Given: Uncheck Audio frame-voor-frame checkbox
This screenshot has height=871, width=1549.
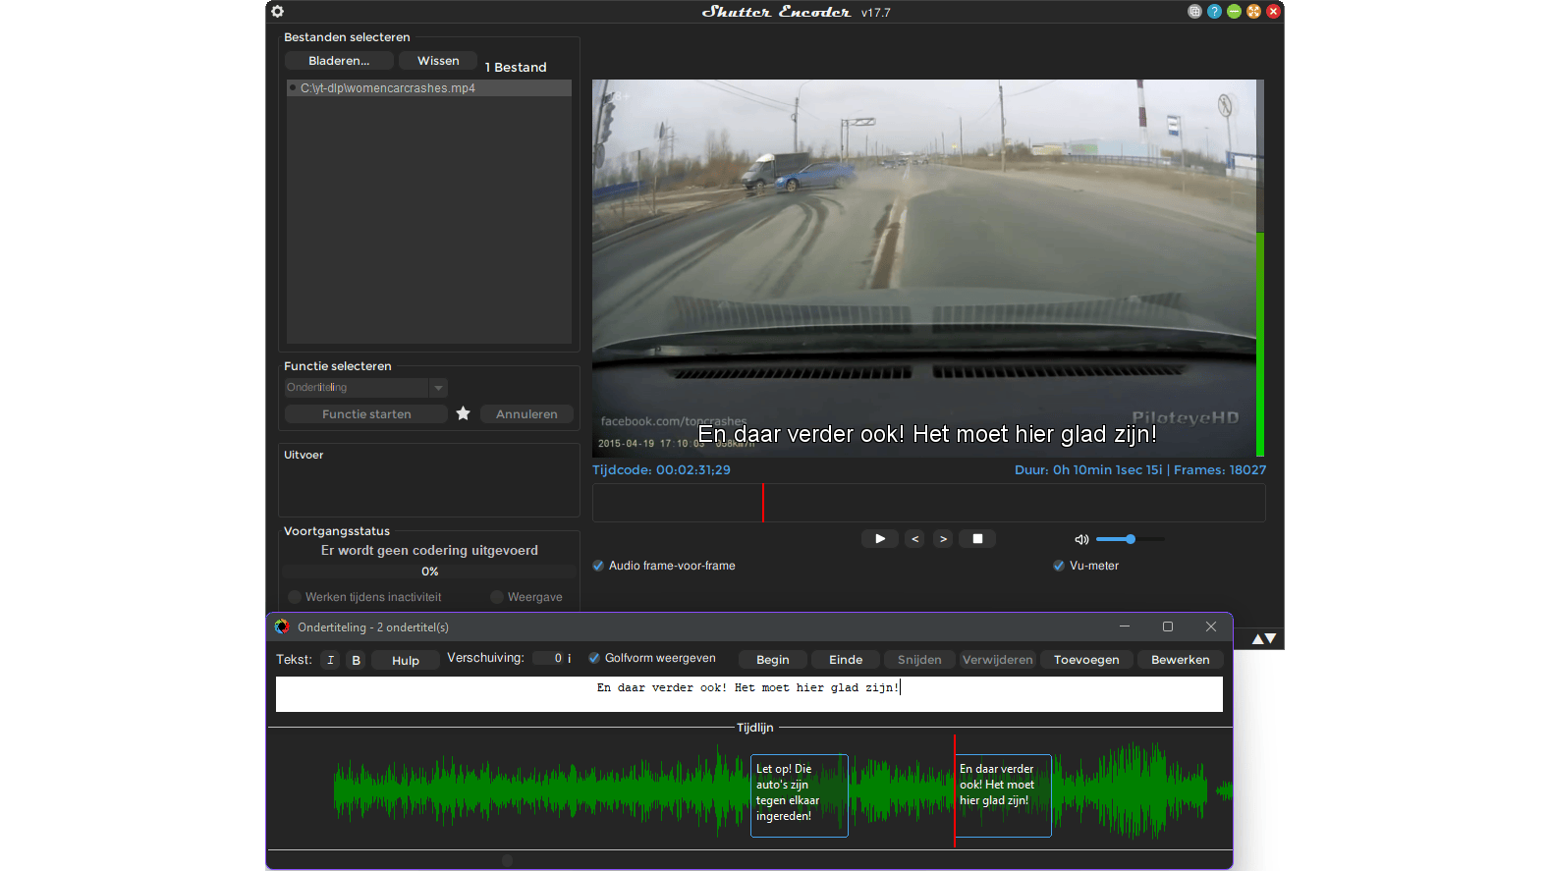Looking at the screenshot, I should 598,566.
